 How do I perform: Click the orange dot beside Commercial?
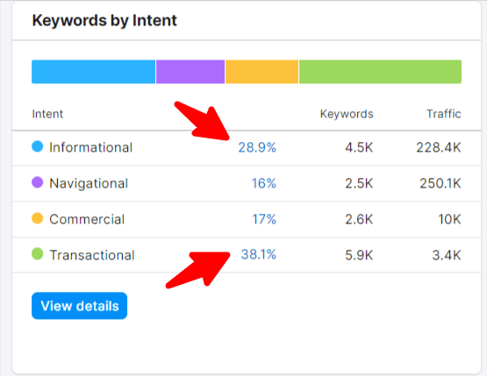pyautogui.click(x=37, y=218)
